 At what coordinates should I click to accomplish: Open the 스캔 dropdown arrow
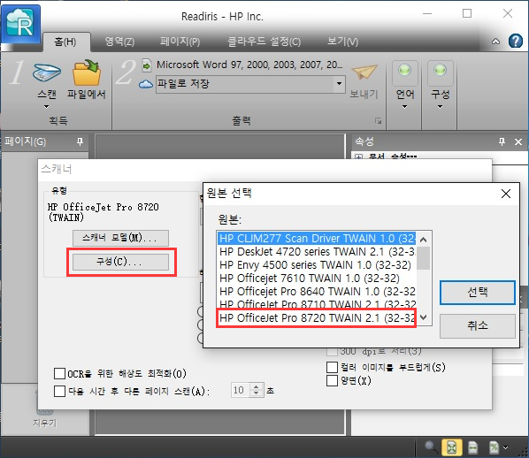[47, 107]
